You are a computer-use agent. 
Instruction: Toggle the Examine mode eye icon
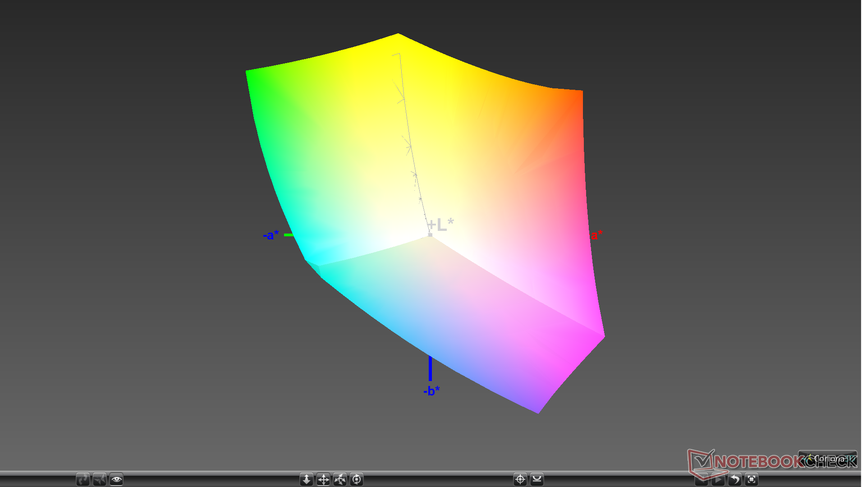point(116,479)
